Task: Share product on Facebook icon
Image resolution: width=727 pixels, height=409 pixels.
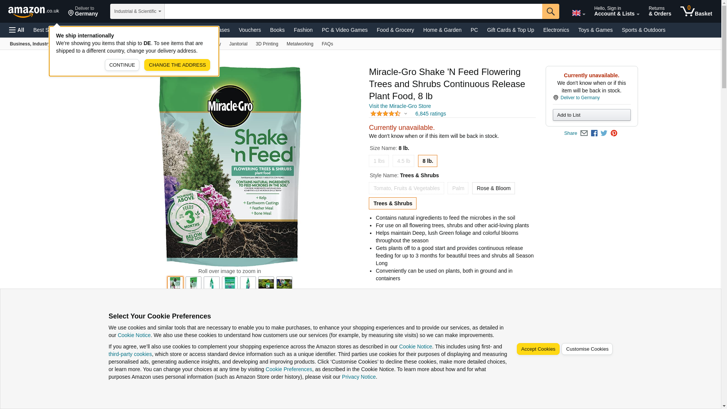Action: (594, 133)
